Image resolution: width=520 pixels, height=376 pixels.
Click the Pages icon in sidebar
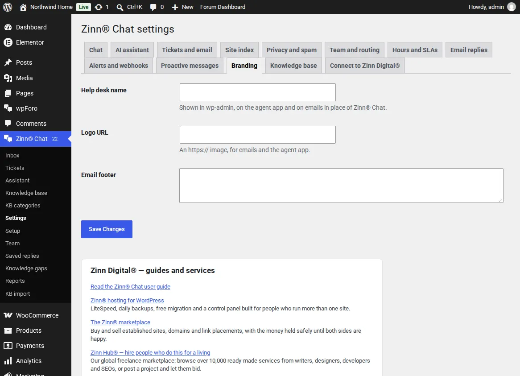tap(8, 93)
